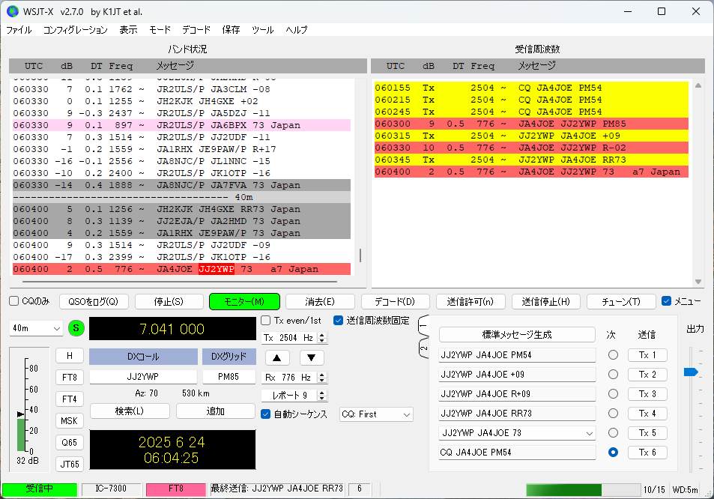This screenshot has width=714, height=499.
Task: Click the Tx 1 send button
Action: (x=647, y=354)
